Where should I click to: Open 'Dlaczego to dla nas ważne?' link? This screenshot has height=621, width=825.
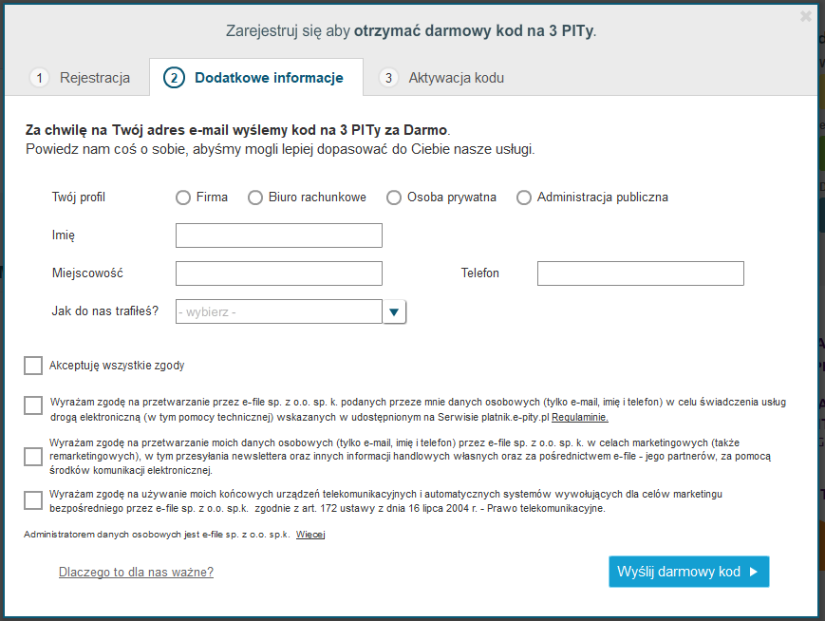[137, 572]
